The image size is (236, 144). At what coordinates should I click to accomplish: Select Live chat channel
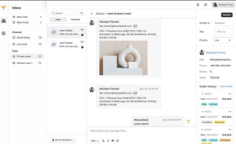pos(27,44)
